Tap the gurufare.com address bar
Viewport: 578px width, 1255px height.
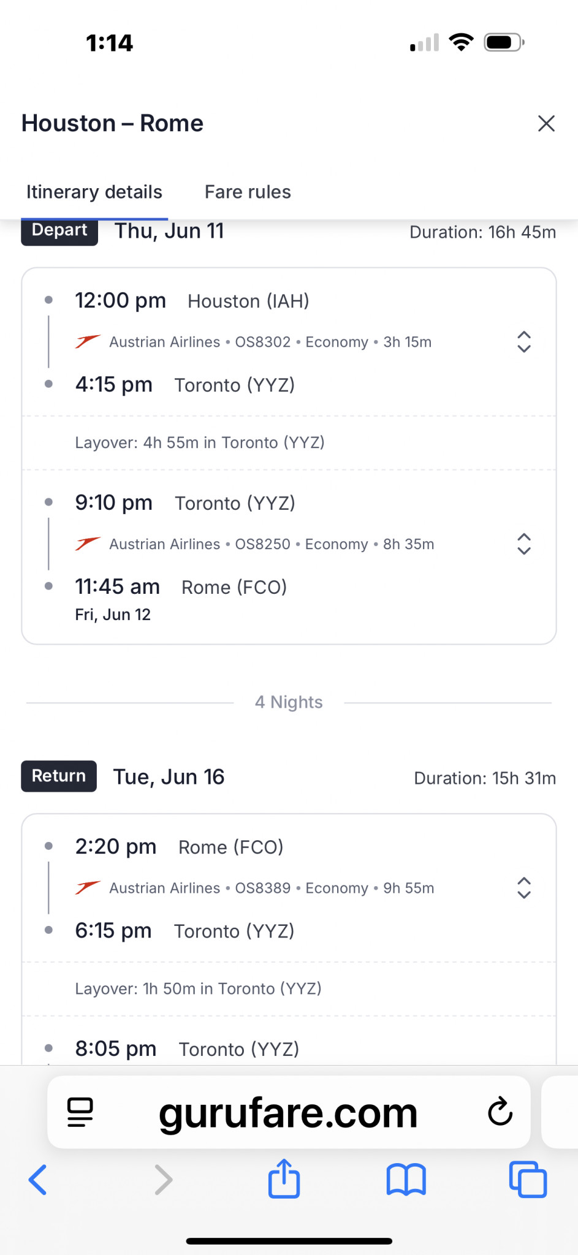pyautogui.click(x=288, y=1112)
